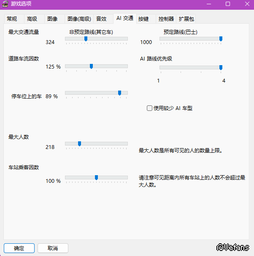The width and height of the screenshot is (254, 256).
Task: Click the 道路车流因数 slider handle
Action: click(x=91, y=66)
